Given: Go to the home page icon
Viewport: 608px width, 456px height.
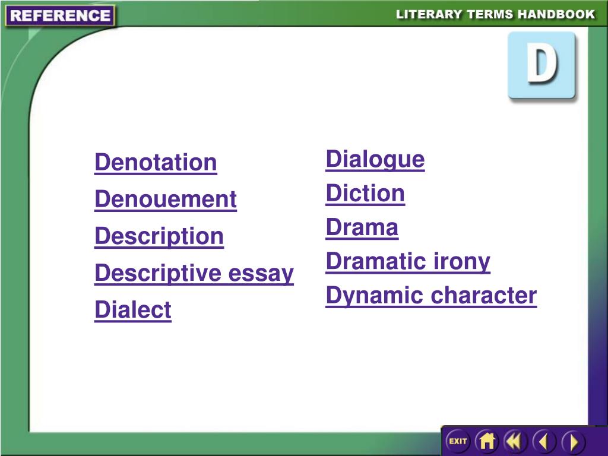Looking at the screenshot, I should click(x=487, y=441).
